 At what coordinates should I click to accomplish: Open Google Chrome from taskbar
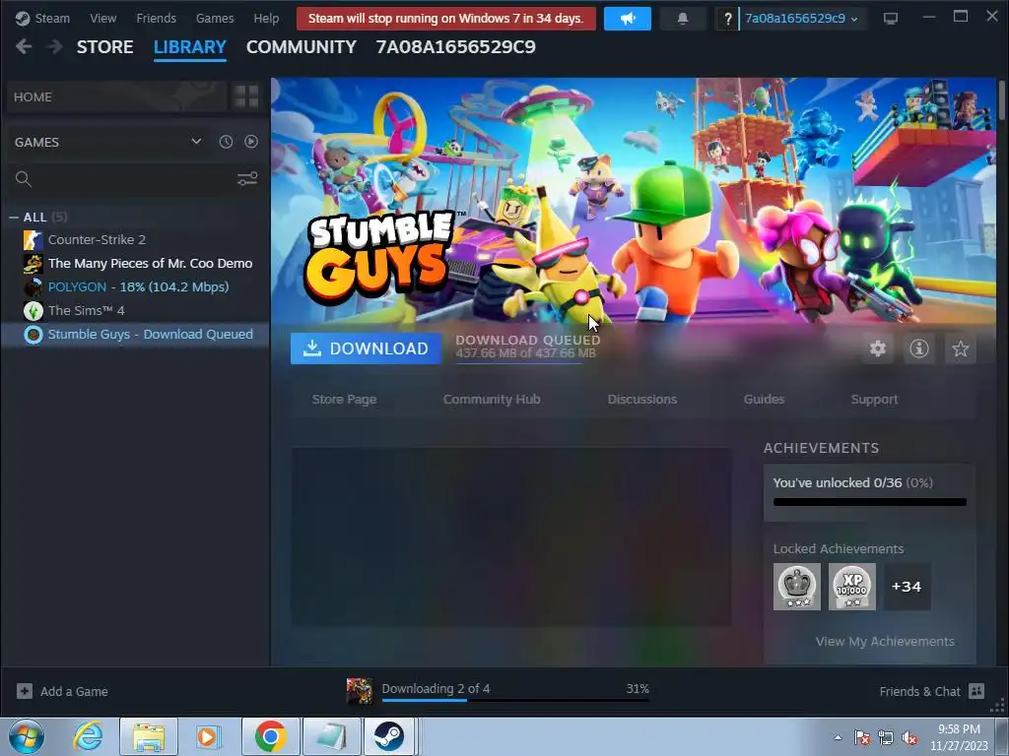coord(271,736)
